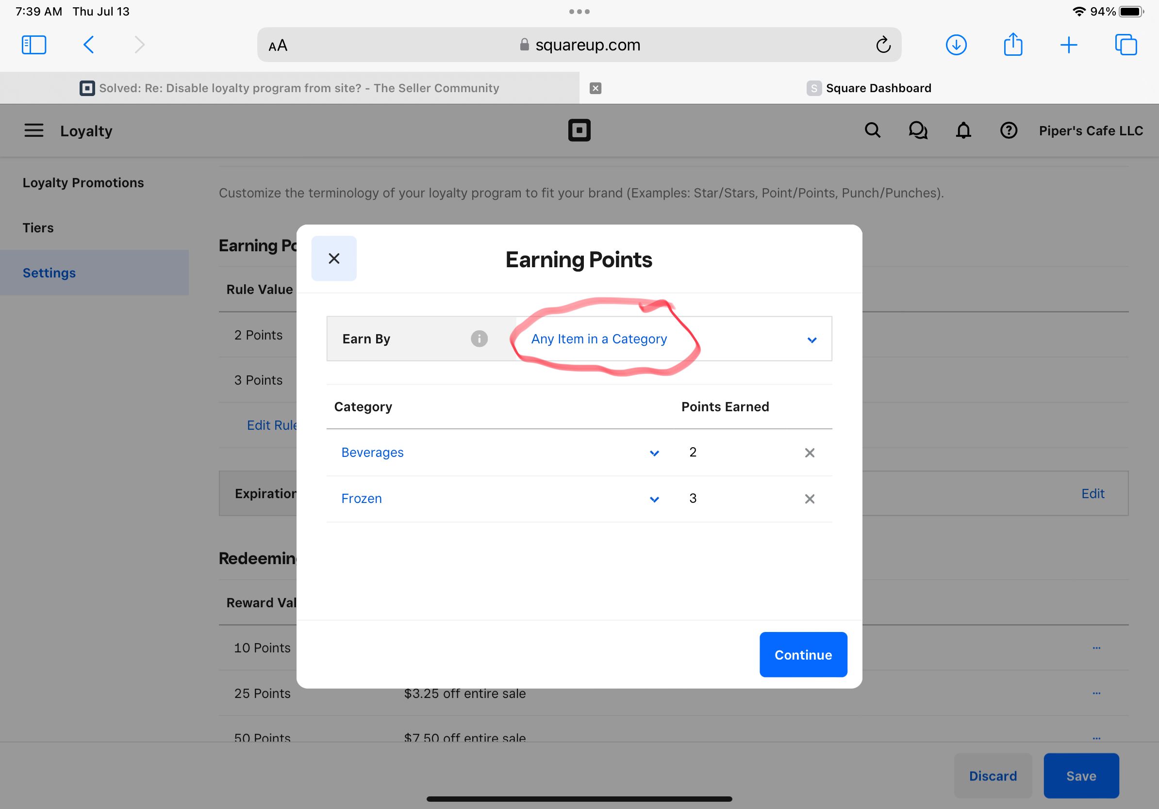
Task: Select Settings in sidebar
Action: [x=94, y=273]
